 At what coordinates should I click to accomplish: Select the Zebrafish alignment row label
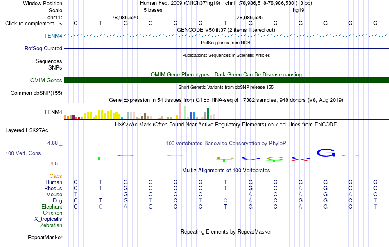pyautogui.click(x=51, y=225)
